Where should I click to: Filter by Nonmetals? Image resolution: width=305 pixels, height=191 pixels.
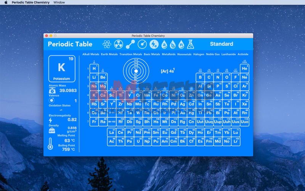(185, 54)
